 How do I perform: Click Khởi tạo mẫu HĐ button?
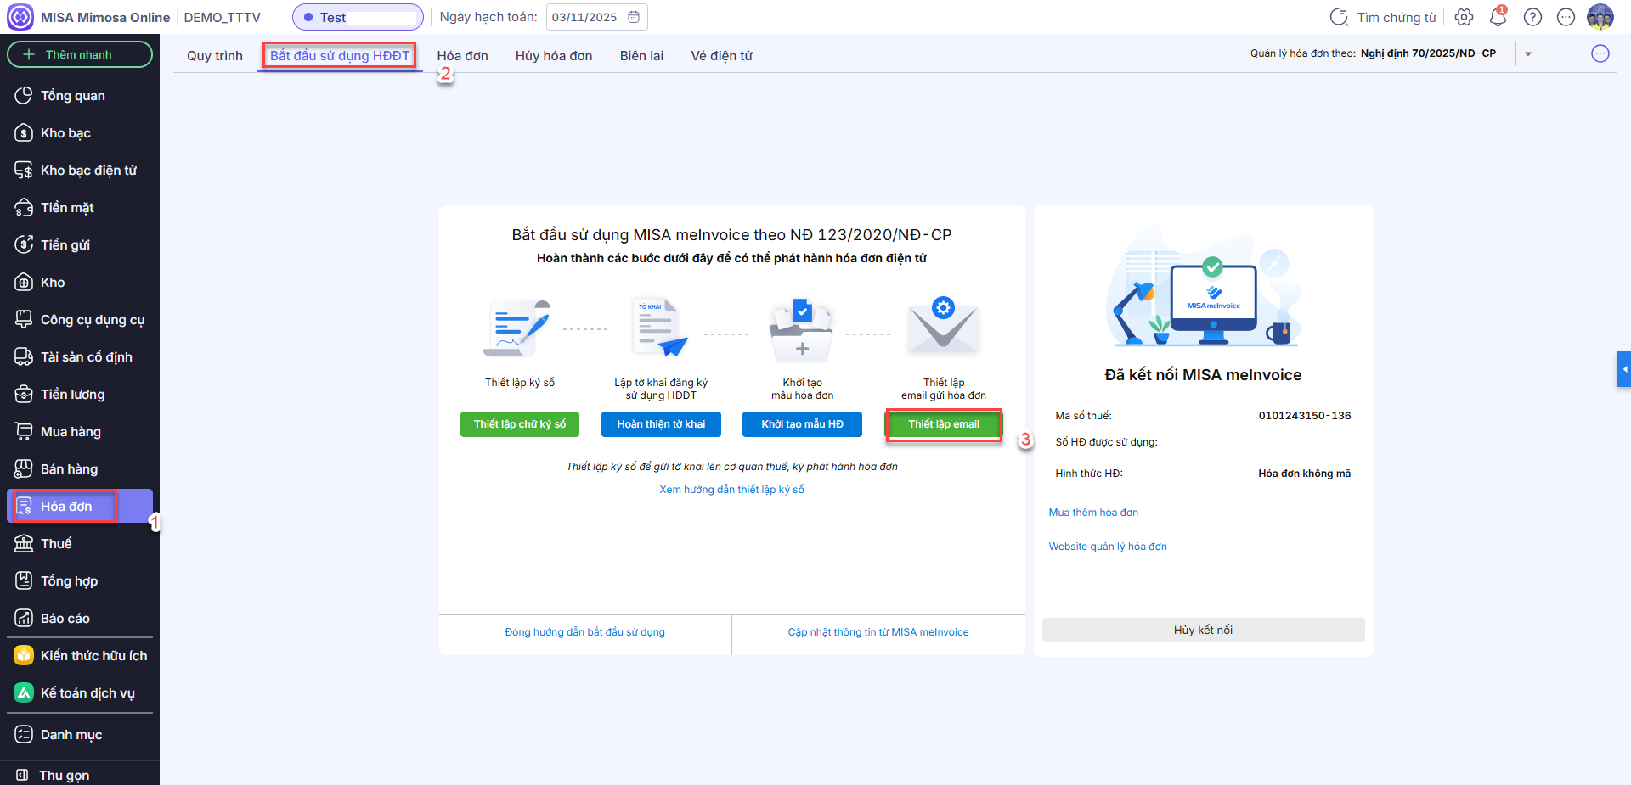pyautogui.click(x=802, y=424)
